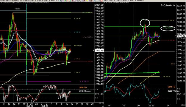
Task: Click the yellow icon in the top toolbar
Action: [87, 1]
